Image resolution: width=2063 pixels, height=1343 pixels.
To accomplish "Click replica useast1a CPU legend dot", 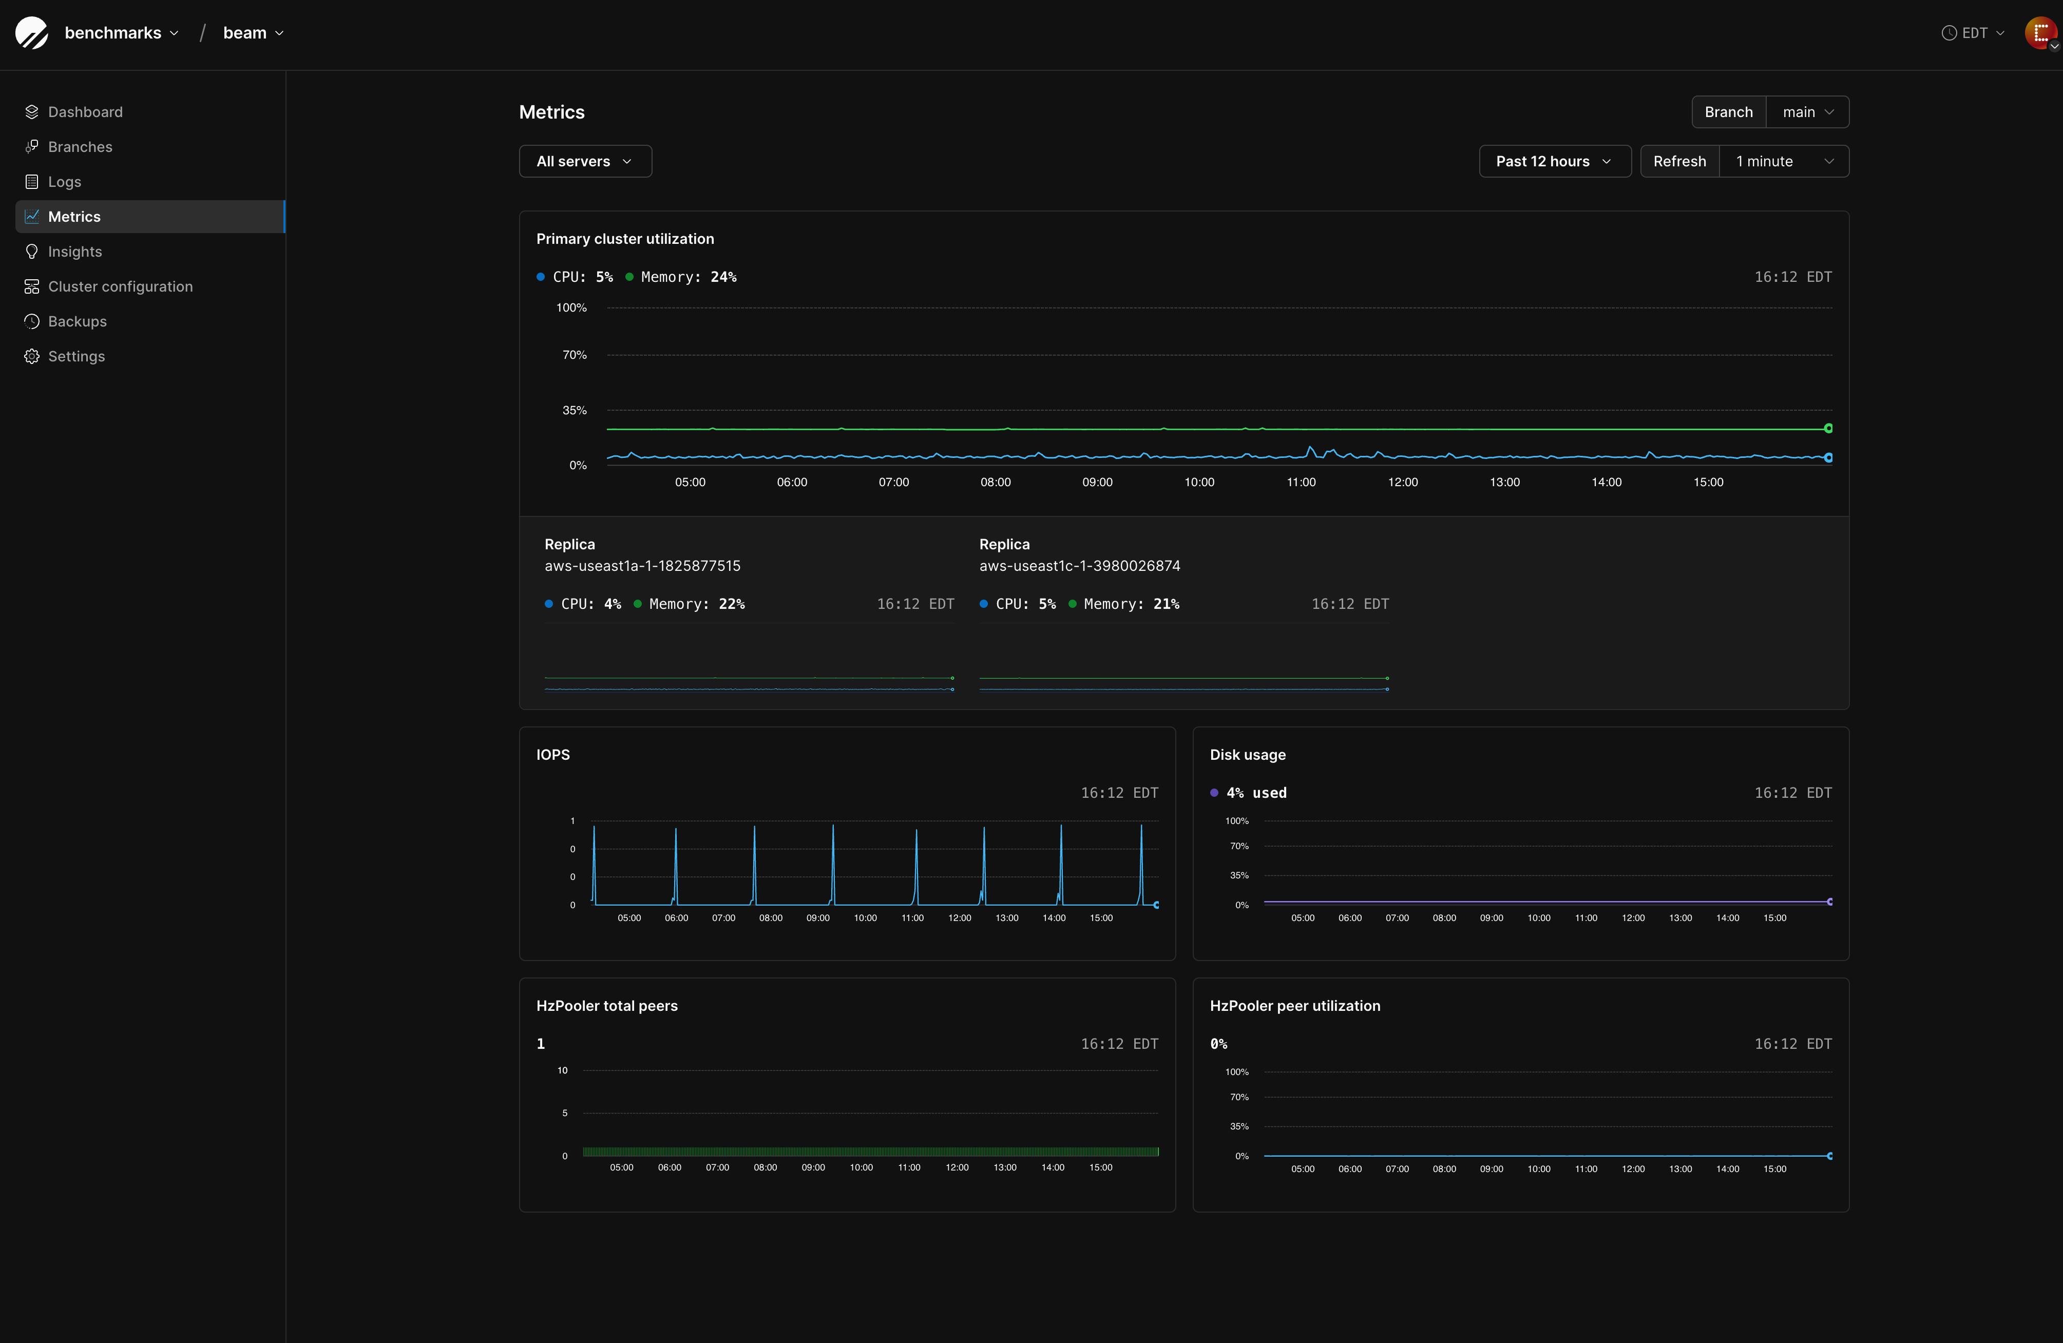I will 549,604.
